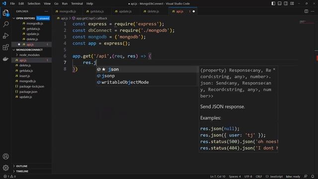The height and width of the screenshot is (179, 318).
Task: Choose the jsonp suggestion
Action: 147,76
